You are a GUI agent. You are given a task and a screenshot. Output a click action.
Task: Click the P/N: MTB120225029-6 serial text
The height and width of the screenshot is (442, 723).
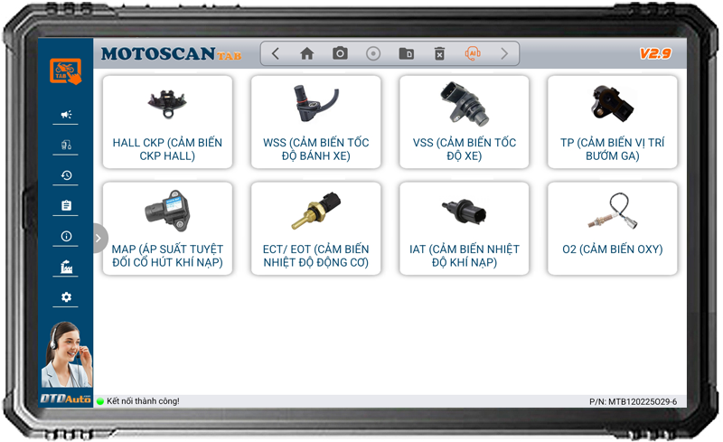(634, 402)
